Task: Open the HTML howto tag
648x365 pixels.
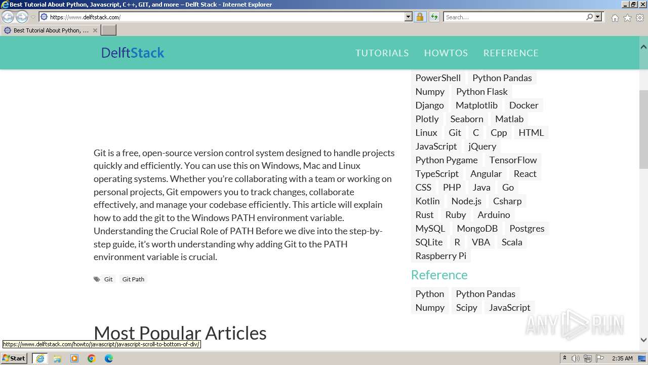Action: (x=531, y=132)
